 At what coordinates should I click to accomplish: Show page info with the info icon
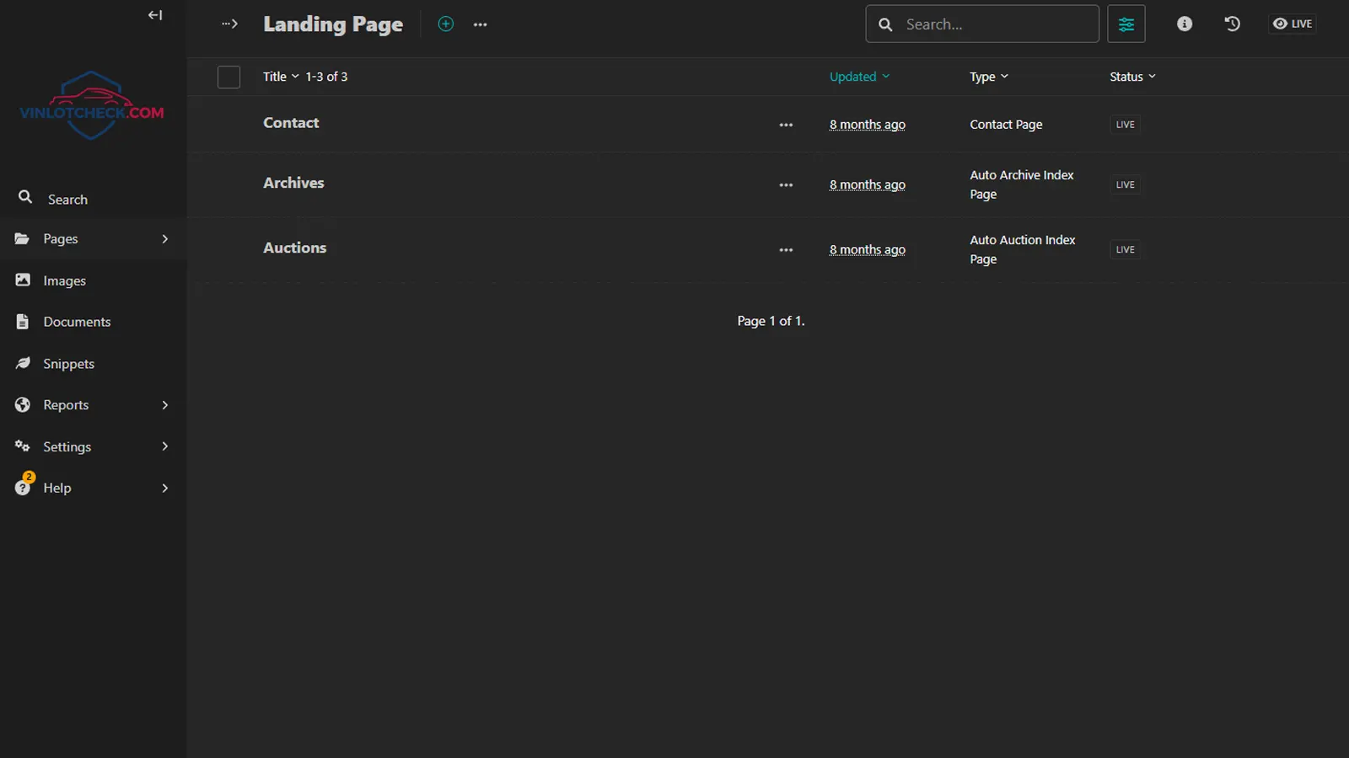[1185, 24]
